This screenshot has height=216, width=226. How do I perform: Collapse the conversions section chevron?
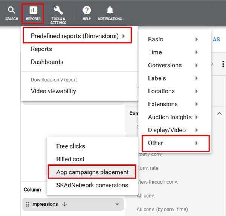(x=220, y=113)
